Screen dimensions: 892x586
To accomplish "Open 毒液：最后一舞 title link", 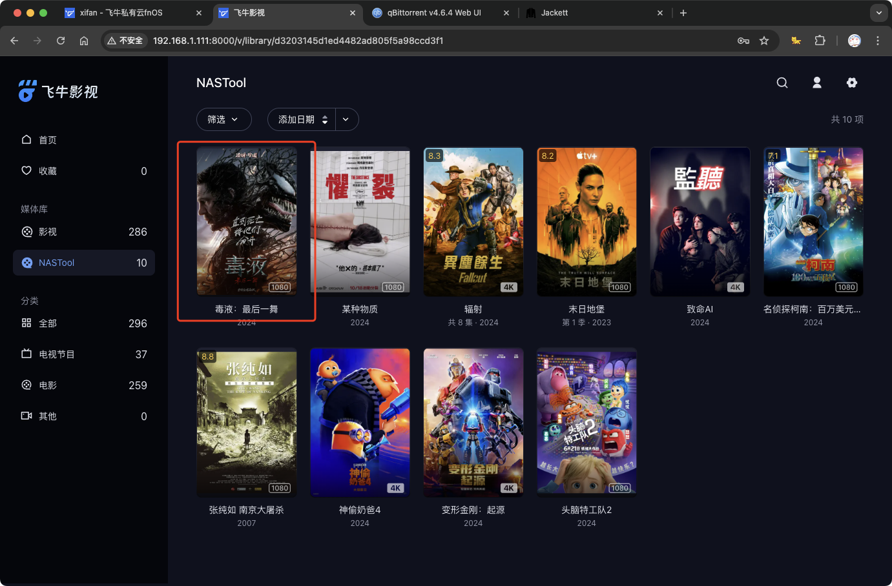I will (247, 309).
